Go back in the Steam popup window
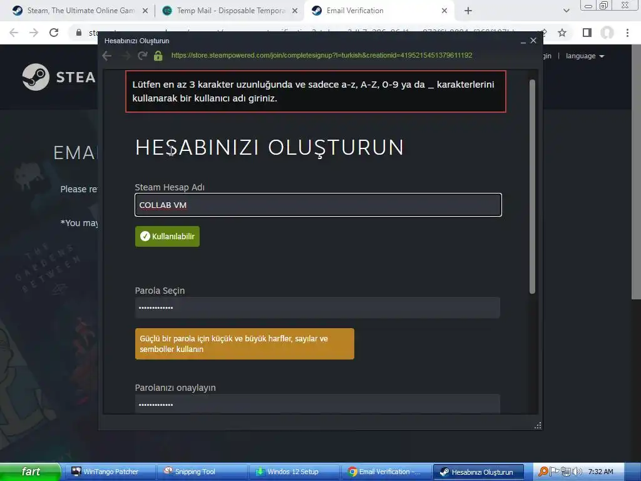 [107, 56]
